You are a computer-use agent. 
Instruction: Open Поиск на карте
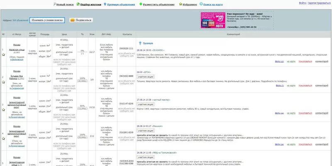(213, 5)
